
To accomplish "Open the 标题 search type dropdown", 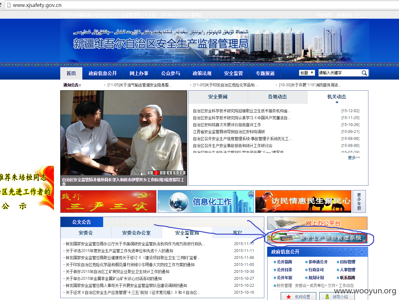I will pos(307,73).
